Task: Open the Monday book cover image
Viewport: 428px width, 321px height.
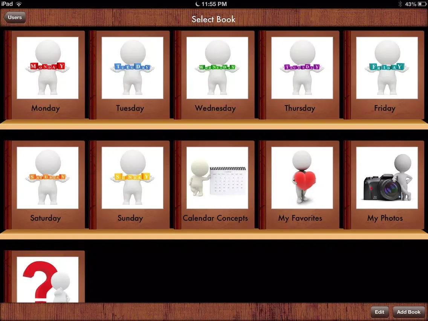Action: pos(47,68)
